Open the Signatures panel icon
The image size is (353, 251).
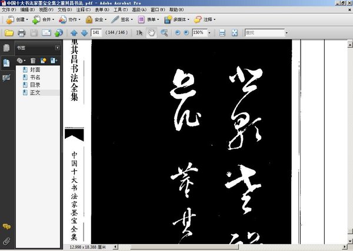point(6,78)
